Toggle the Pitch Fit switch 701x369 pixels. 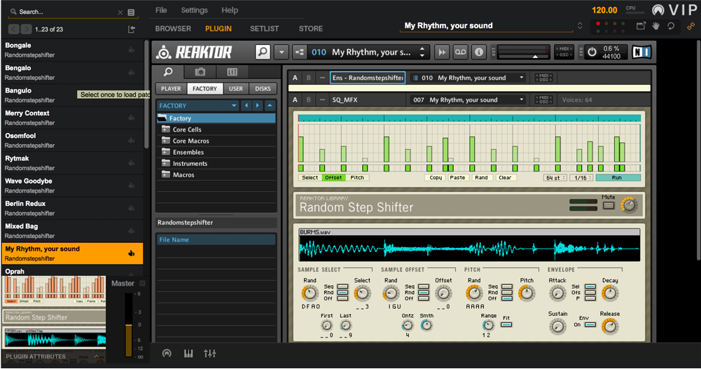tap(506, 325)
